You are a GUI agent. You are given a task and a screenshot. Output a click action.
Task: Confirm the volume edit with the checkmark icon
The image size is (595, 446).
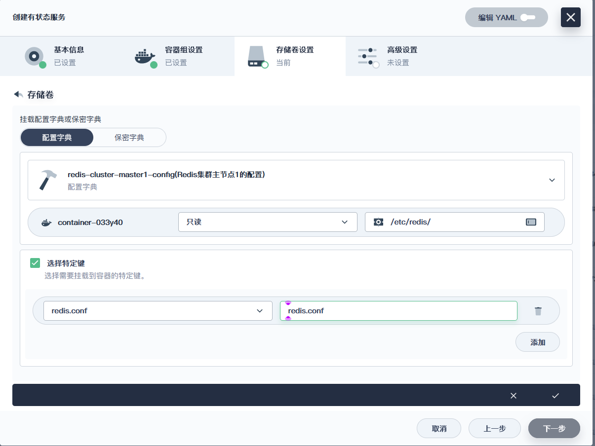click(555, 395)
